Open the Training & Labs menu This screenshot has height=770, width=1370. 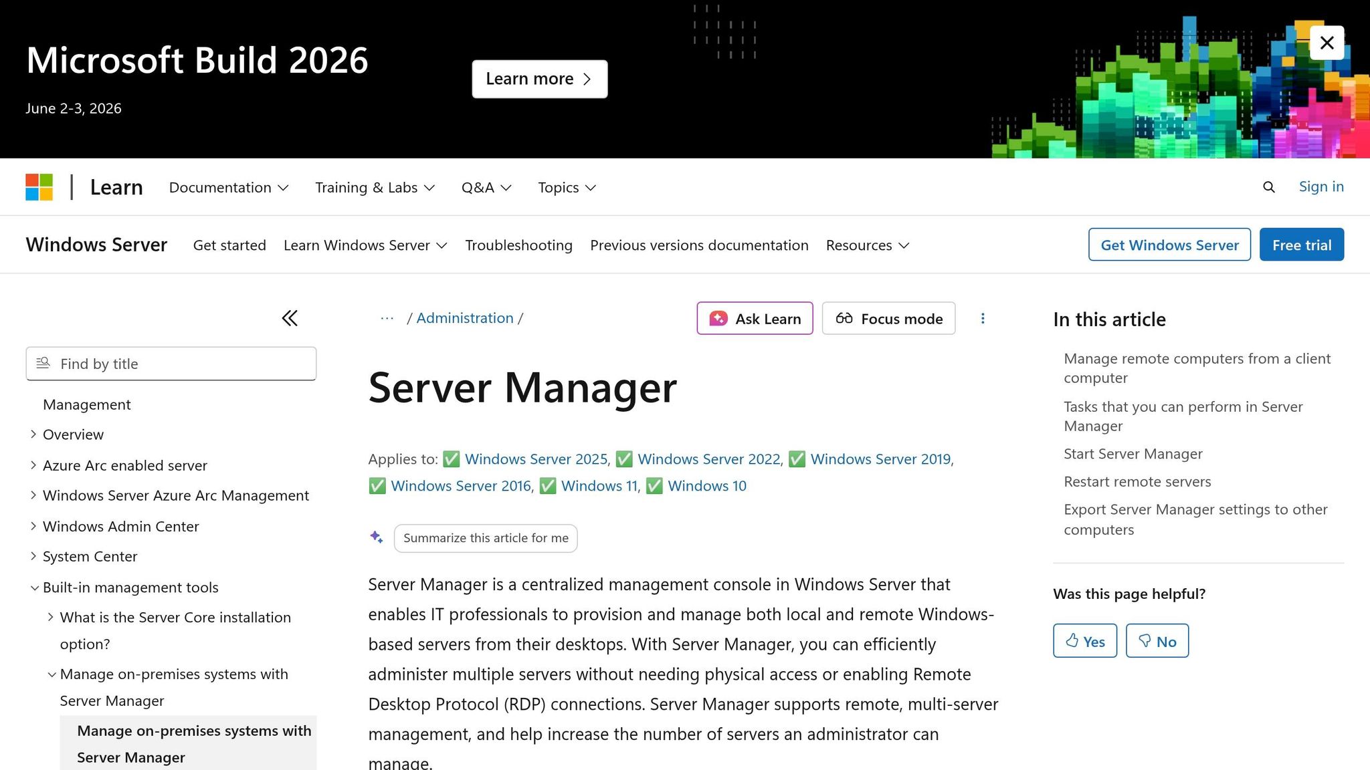pyautogui.click(x=374, y=187)
